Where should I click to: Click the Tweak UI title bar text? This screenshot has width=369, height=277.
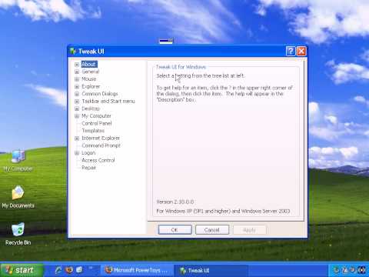[x=91, y=52]
